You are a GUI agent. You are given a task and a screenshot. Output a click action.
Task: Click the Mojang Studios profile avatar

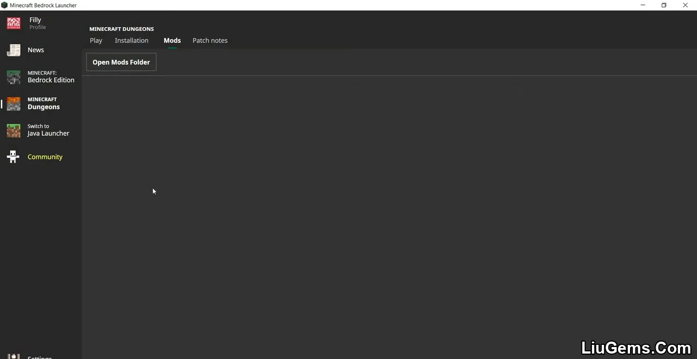[14, 23]
